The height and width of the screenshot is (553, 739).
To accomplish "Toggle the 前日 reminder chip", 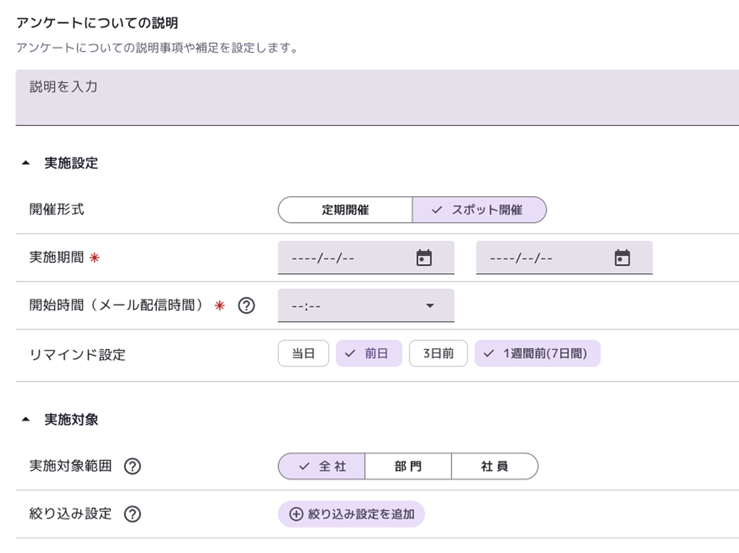I will point(369,353).
